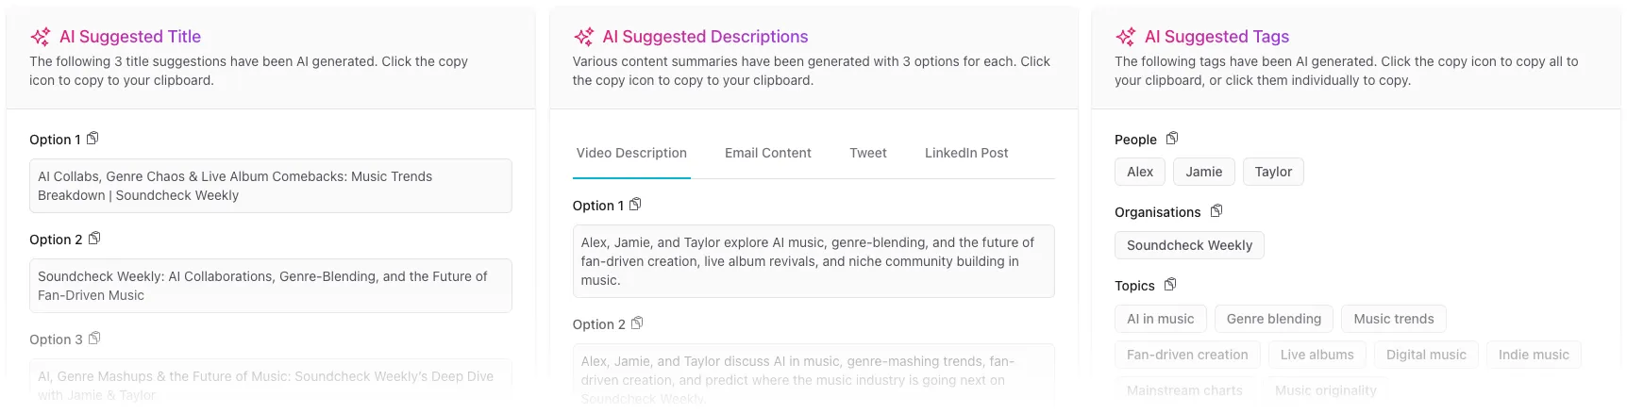Copy the Jamie people tag
Screen dimensions: 1627x414
[1203, 172]
